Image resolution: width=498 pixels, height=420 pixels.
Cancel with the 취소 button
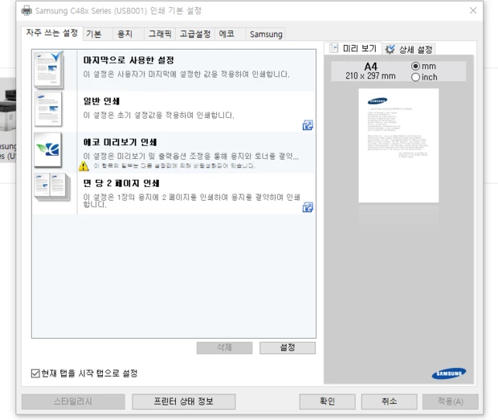pos(389,402)
